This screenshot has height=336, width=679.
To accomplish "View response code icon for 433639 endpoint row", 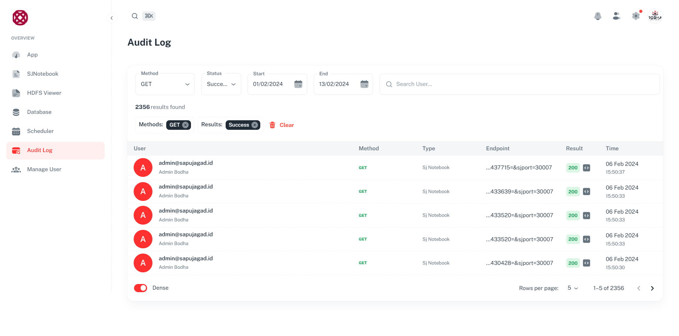I will point(586,192).
